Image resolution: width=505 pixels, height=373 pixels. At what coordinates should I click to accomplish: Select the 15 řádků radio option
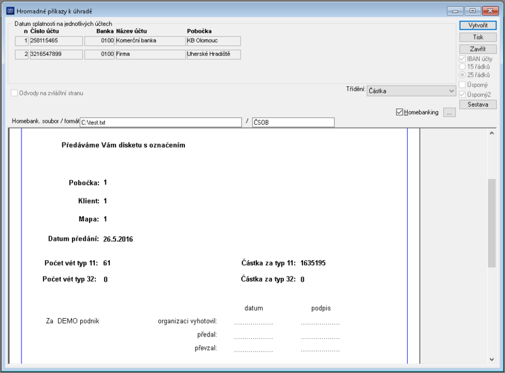pyautogui.click(x=463, y=67)
